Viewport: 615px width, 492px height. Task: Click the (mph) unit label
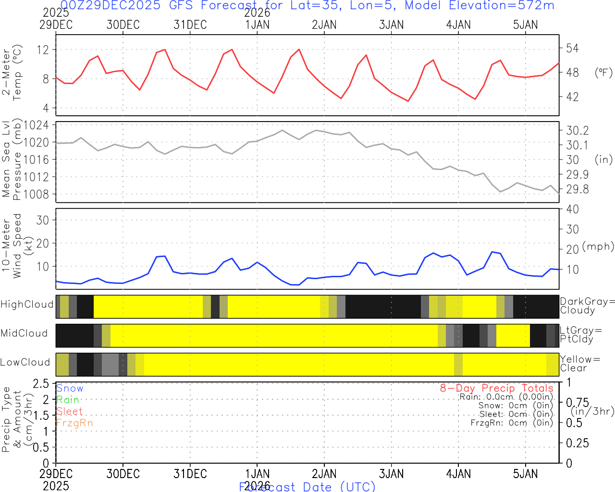click(598, 246)
